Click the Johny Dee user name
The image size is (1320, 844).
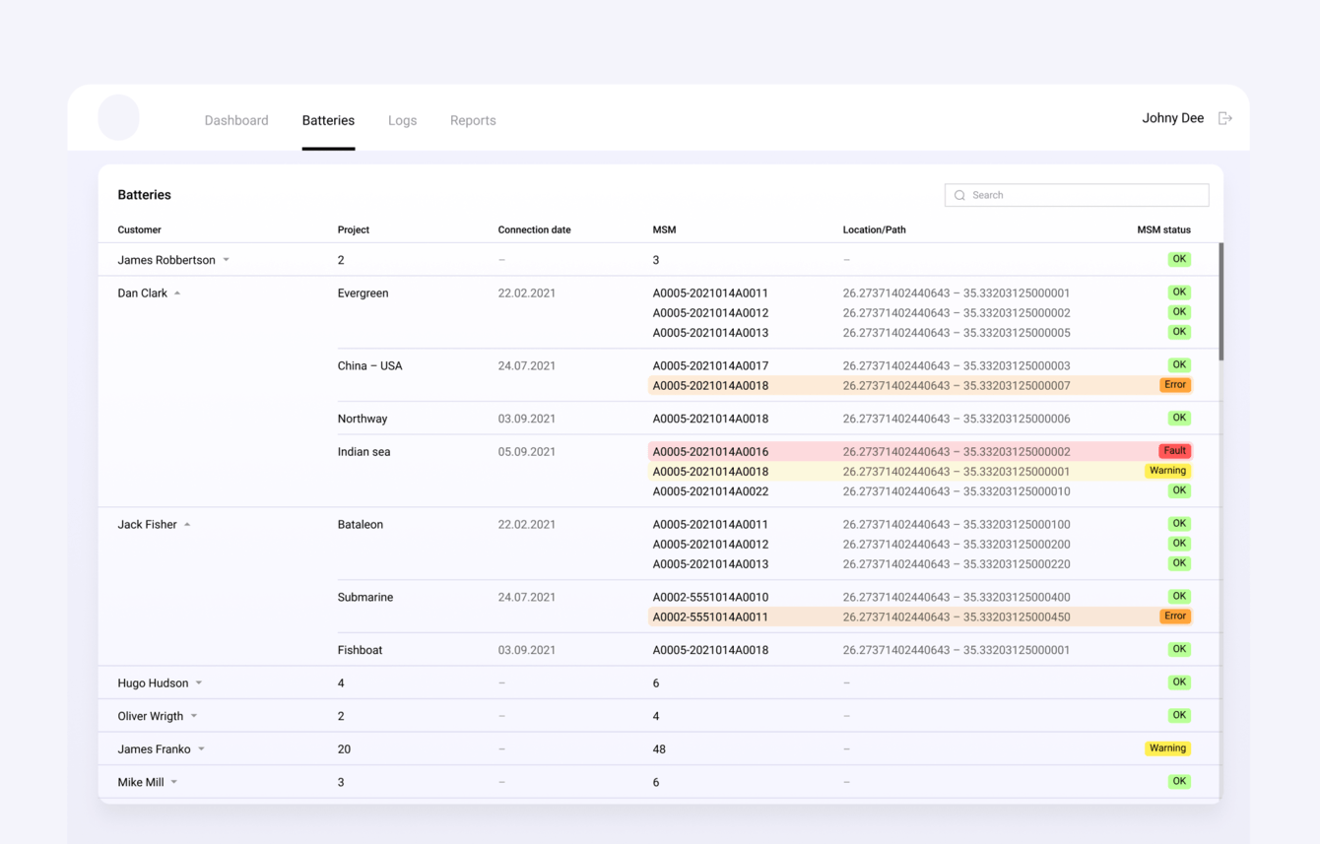point(1172,118)
